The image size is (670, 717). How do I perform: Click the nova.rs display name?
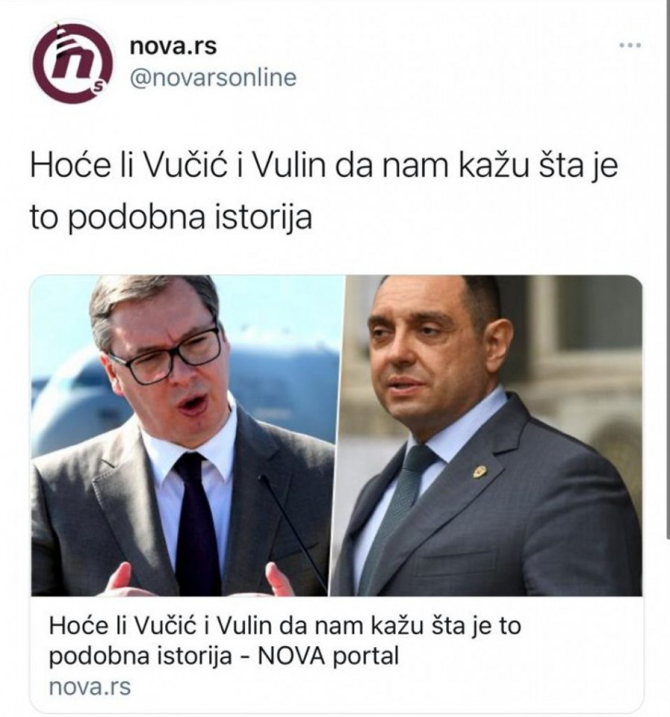(x=173, y=46)
